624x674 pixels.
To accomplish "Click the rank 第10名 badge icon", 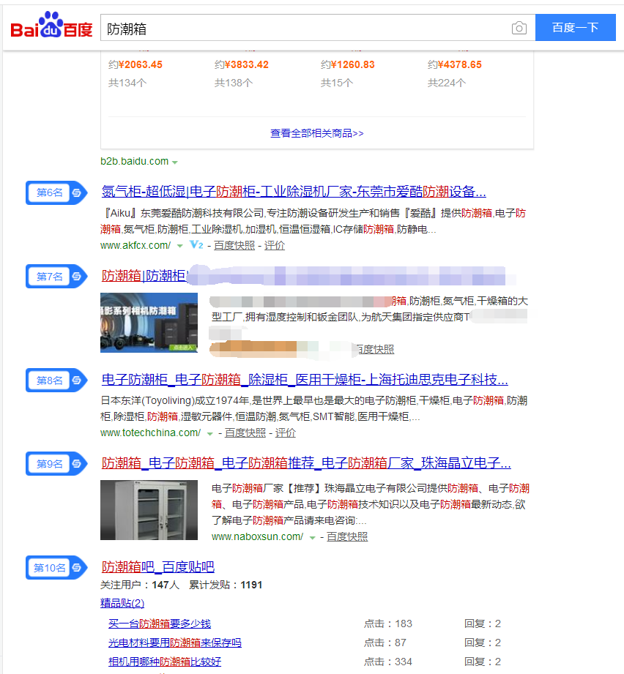I will tap(57, 567).
